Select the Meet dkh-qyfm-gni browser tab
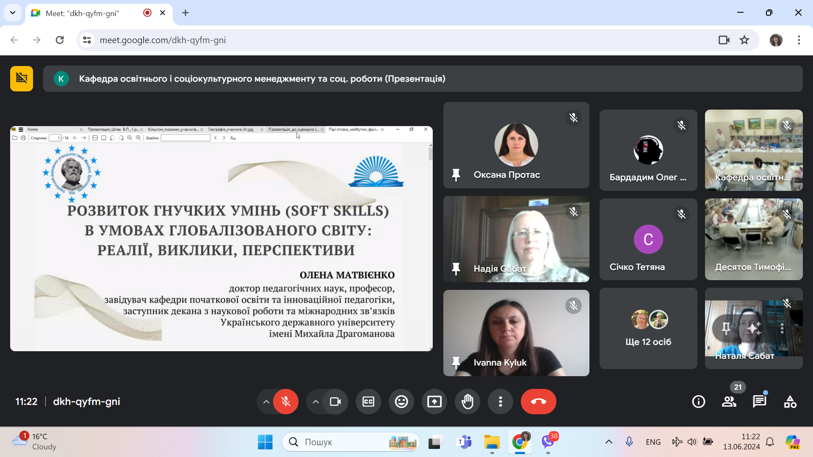 83,13
